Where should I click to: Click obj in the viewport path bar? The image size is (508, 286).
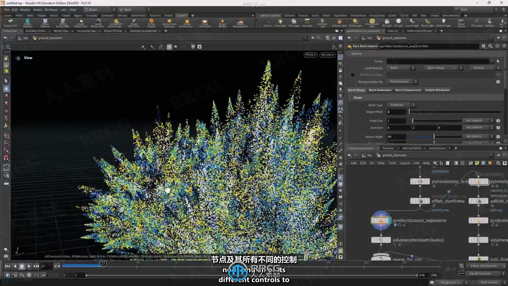pos(25,38)
